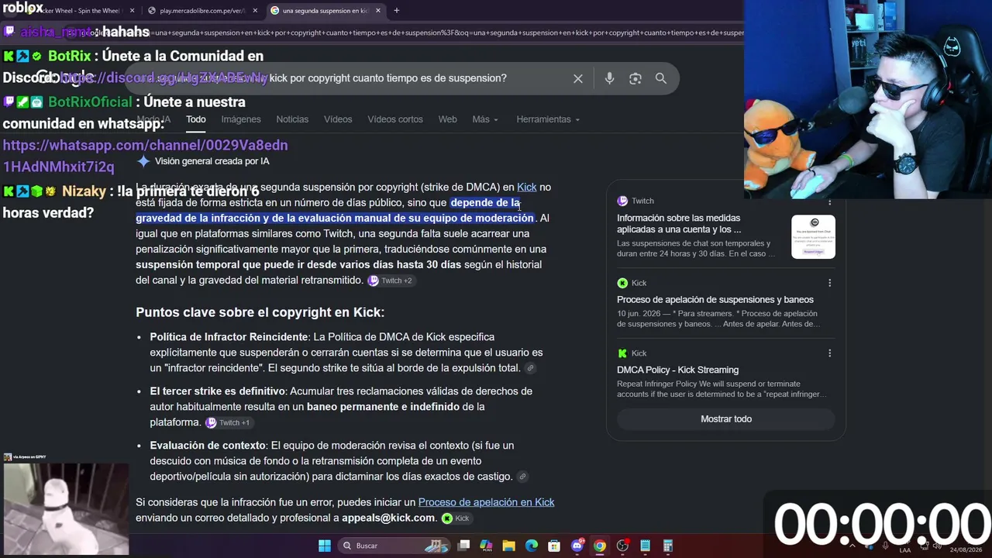The height and width of the screenshot is (558, 992).
Task: Open File Explorer from the taskbar
Action: point(508,546)
